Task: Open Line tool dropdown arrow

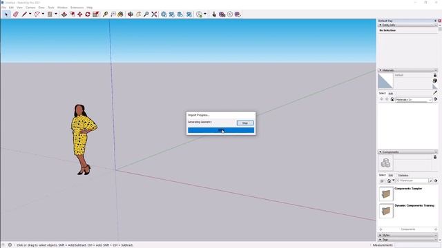Action: pos(30,14)
